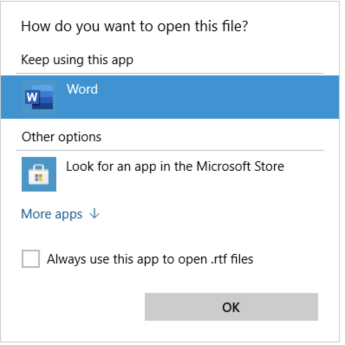Click the colored Windows logo on the Store bag
Image resolution: width=345 pixels, height=345 pixels.
(39, 178)
